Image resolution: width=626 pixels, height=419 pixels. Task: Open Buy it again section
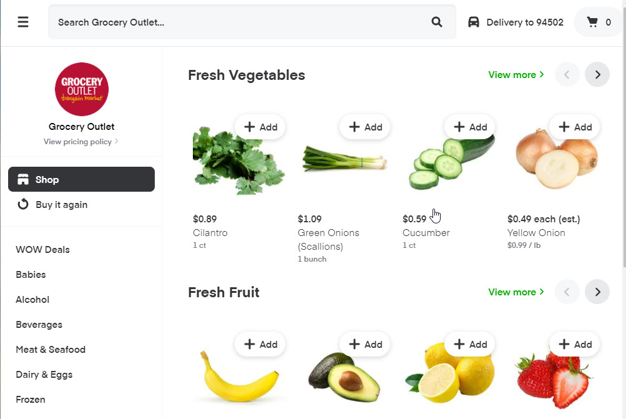coord(61,205)
